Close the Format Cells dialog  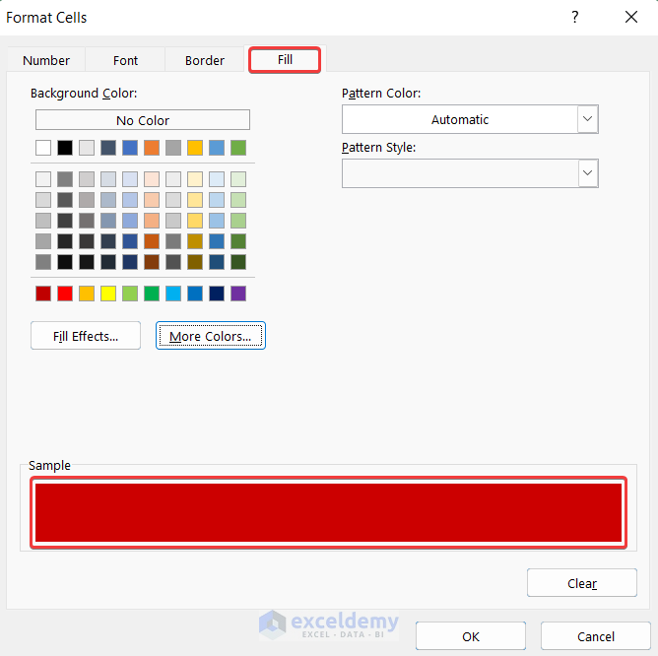click(x=631, y=17)
